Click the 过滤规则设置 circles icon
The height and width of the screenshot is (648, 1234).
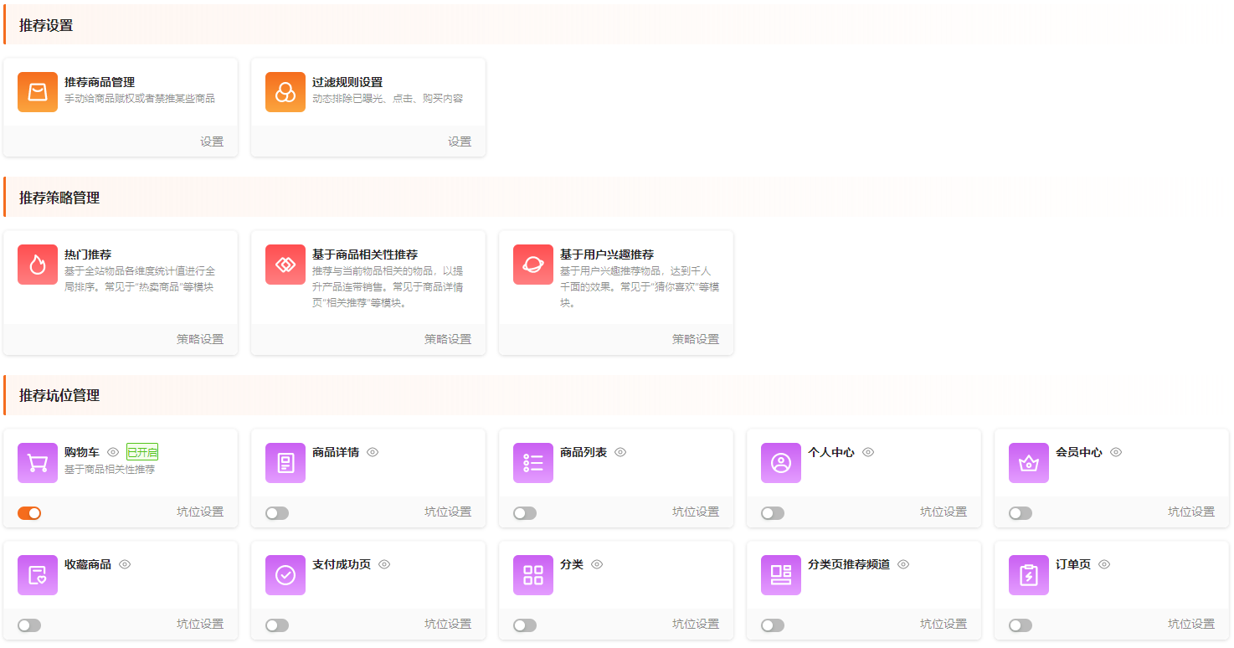coord(285,92)
